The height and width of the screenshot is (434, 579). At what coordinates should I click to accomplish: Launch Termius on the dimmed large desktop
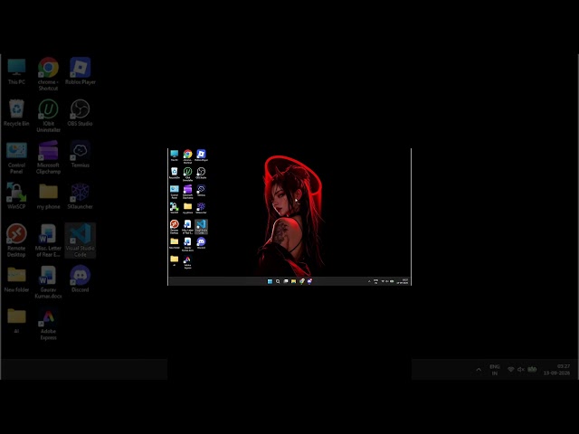(81, 155)
